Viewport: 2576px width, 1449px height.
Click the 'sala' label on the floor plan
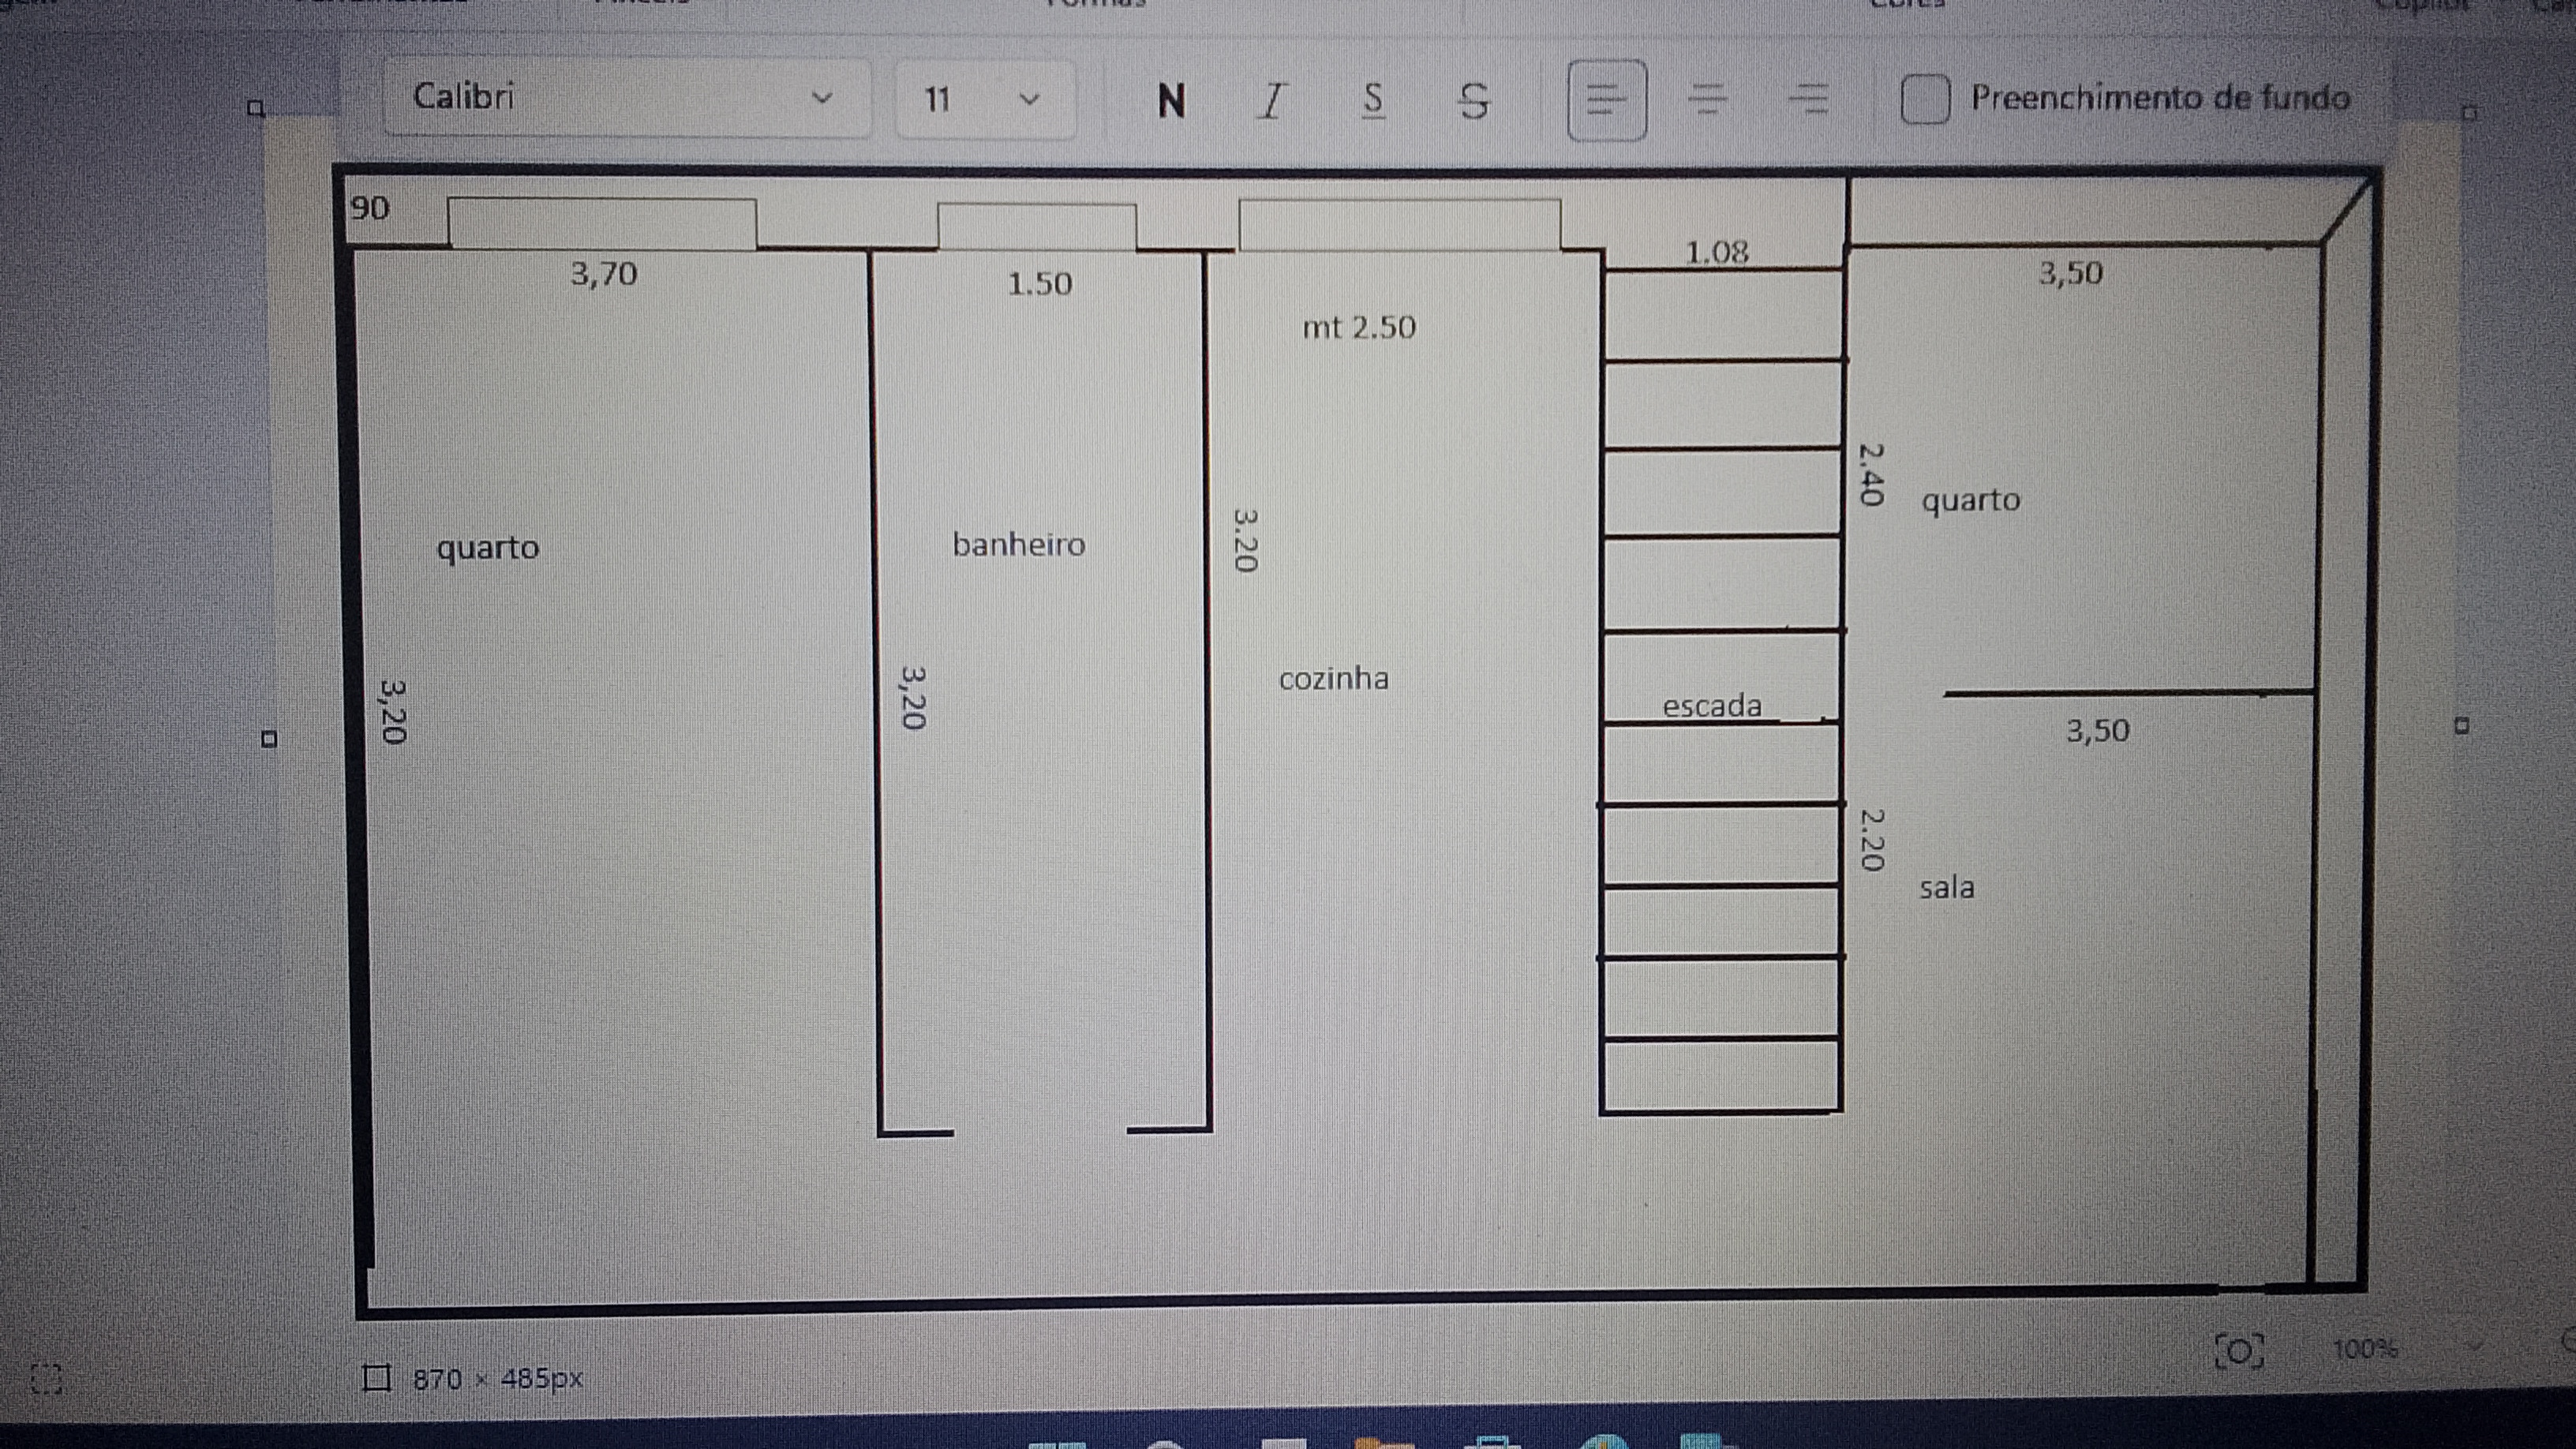pos(1947,887)
